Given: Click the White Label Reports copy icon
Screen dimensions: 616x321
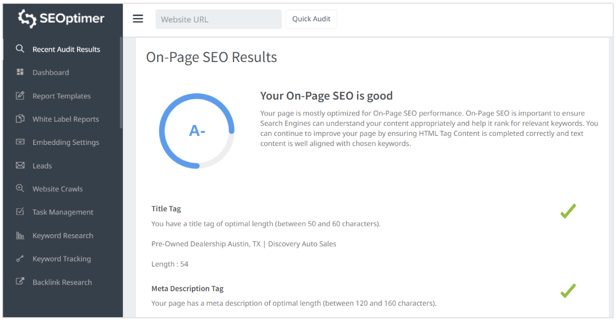Looking at the screenshot, I should pyautogui.click(x=20, y=118).
